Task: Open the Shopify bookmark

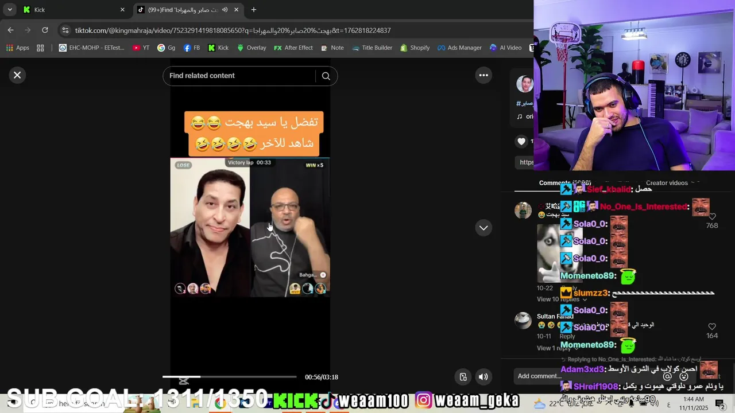Action: (x=415, y=48)
